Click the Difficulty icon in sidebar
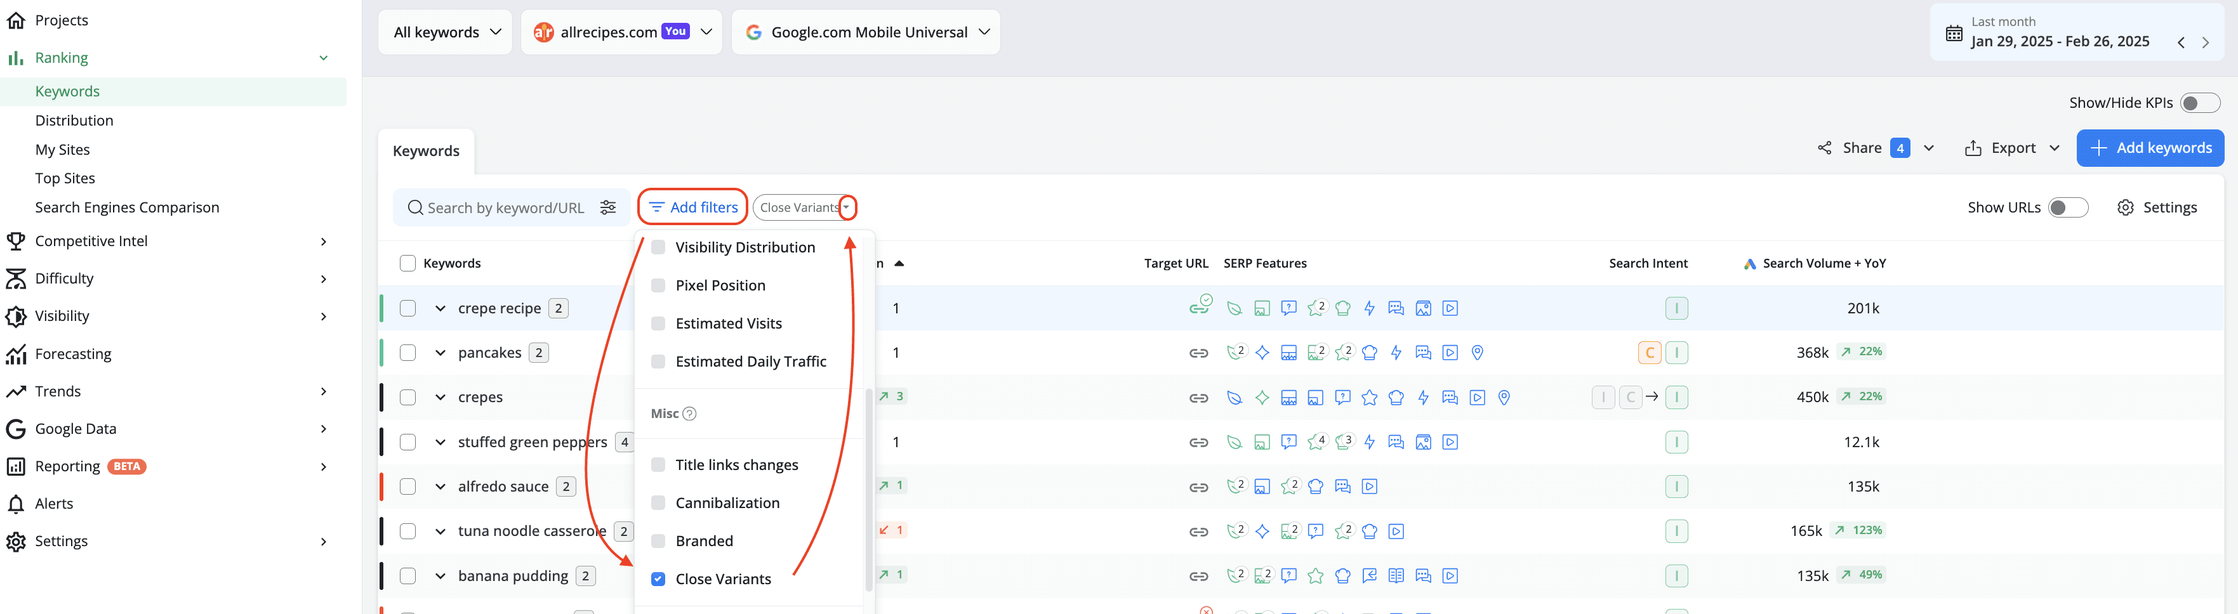Screen dimensions: 2238x614 [x=16, y=278]
